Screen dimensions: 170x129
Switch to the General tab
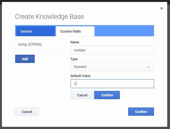tap(35, 31)
